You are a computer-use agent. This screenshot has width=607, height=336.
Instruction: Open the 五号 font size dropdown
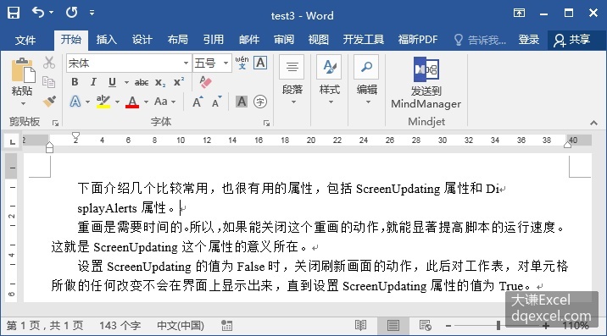point(226,63)
